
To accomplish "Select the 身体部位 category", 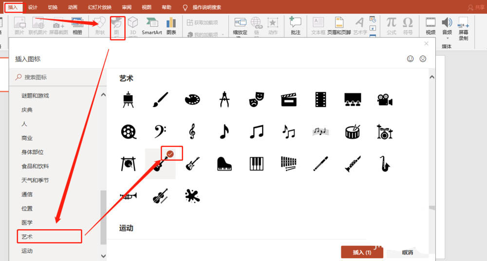I will [x=32, y=152].
